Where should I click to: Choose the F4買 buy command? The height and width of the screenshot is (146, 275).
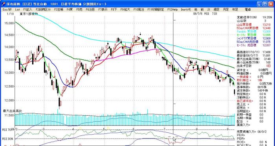tap(70, 10)
